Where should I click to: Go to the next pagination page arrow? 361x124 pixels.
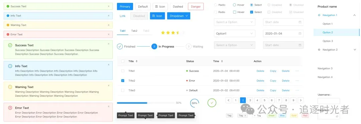(301, 100)
